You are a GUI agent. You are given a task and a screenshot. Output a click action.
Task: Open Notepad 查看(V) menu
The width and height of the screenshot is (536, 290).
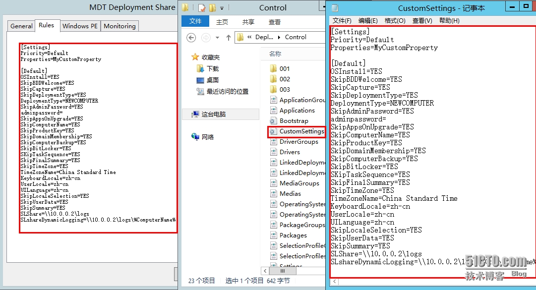(422, 21)
